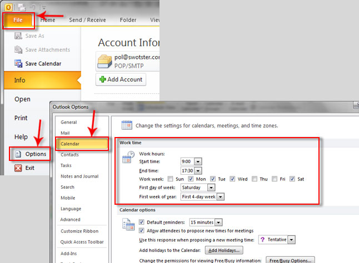
Task: Click the Save Calendar icon
Action: point(18,63)
